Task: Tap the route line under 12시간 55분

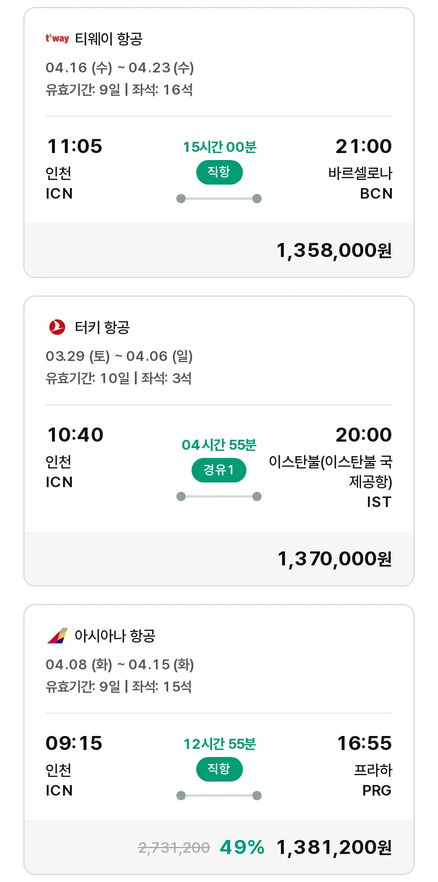Action: coord(219,796)
